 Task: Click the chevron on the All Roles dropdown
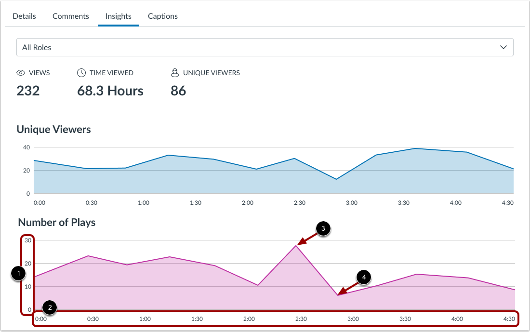tap(503, 47)
